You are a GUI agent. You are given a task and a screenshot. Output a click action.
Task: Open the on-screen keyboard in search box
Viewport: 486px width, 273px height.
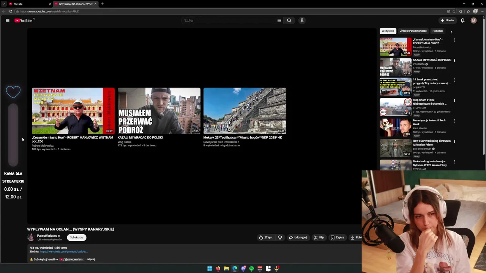click(x=279, y=20)
